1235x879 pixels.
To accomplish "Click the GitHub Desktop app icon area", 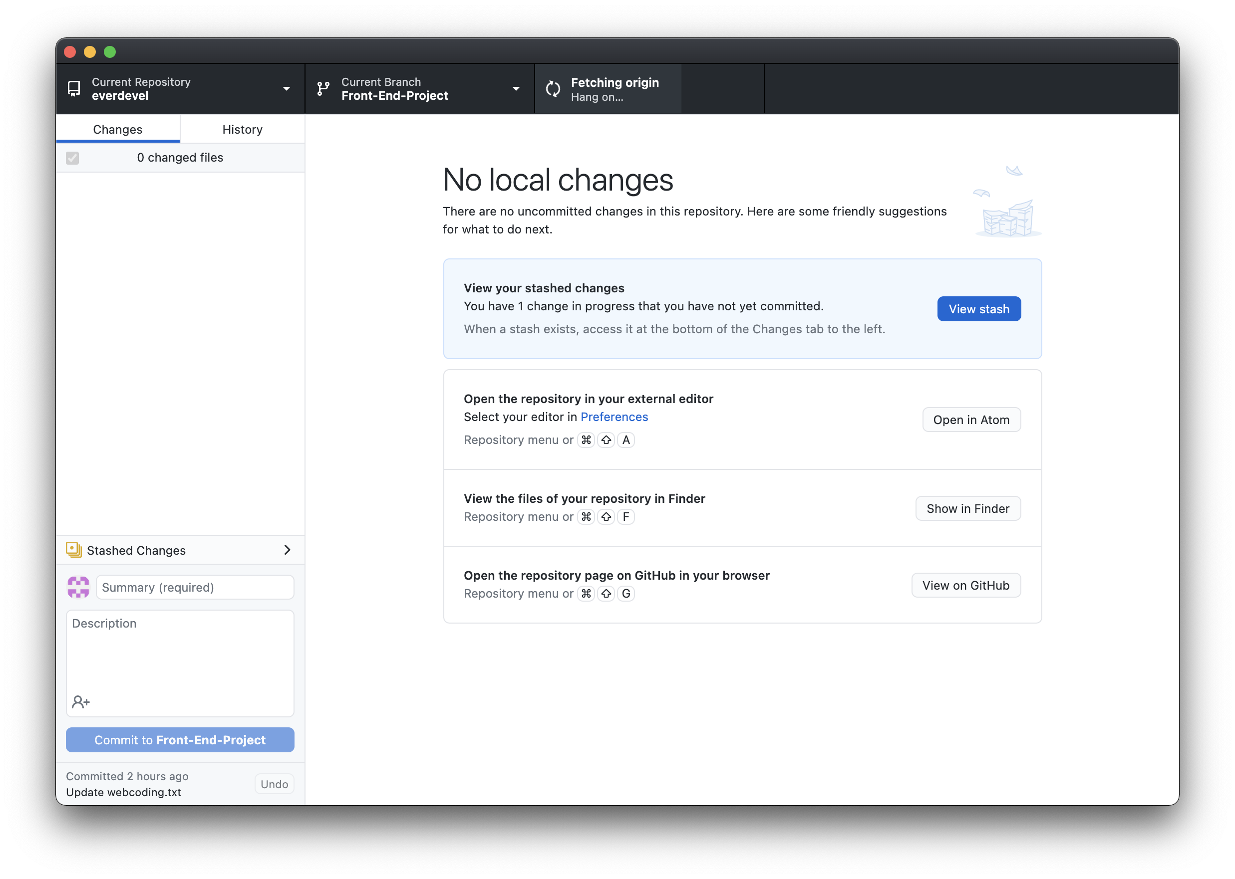I will click(76, 89).
